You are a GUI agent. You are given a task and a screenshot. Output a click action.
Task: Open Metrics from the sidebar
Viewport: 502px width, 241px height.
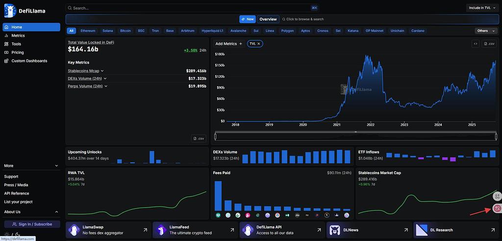18,36
